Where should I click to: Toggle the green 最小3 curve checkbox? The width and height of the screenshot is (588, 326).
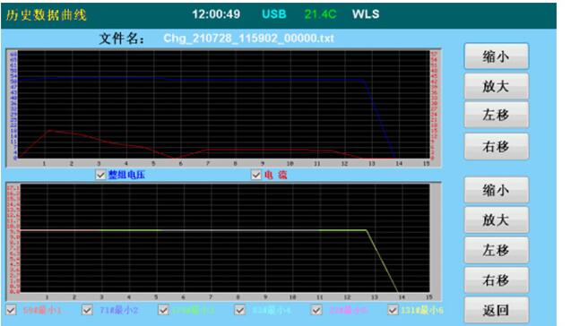pos(163,310)
